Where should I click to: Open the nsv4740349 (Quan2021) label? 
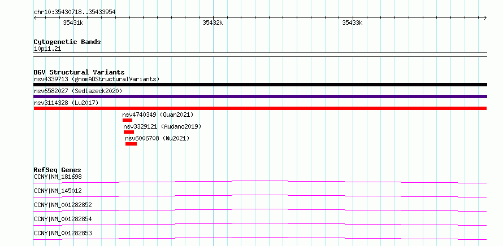[158, 115]
